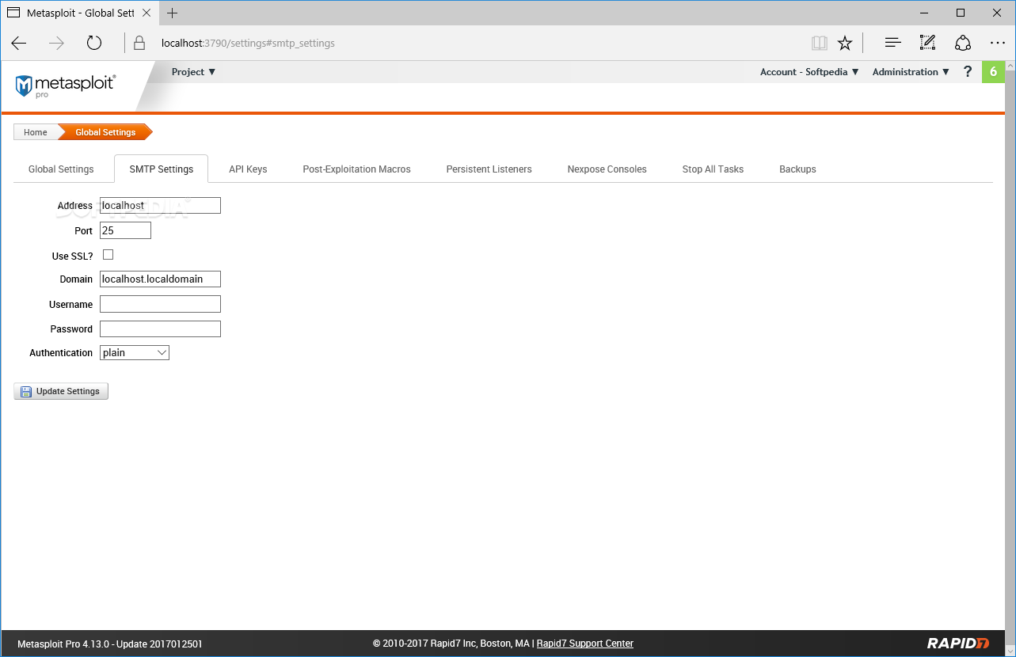Click the Address input field
The image size is (1016, 657).
point(160,206)
